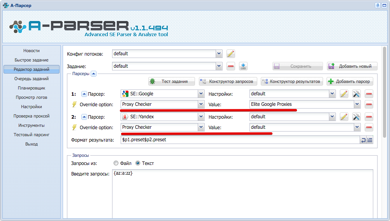
Task: Open Инструменты in sidebar
Action: [x=32, y=125]
